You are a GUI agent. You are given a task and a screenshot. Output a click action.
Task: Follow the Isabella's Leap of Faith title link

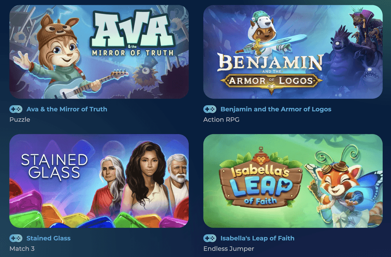(257, 238)
